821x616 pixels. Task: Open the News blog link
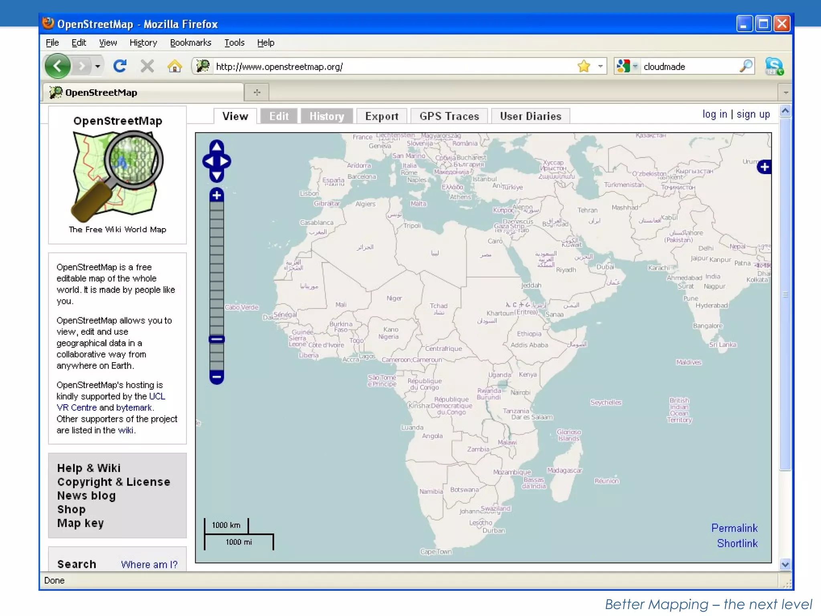86,495
